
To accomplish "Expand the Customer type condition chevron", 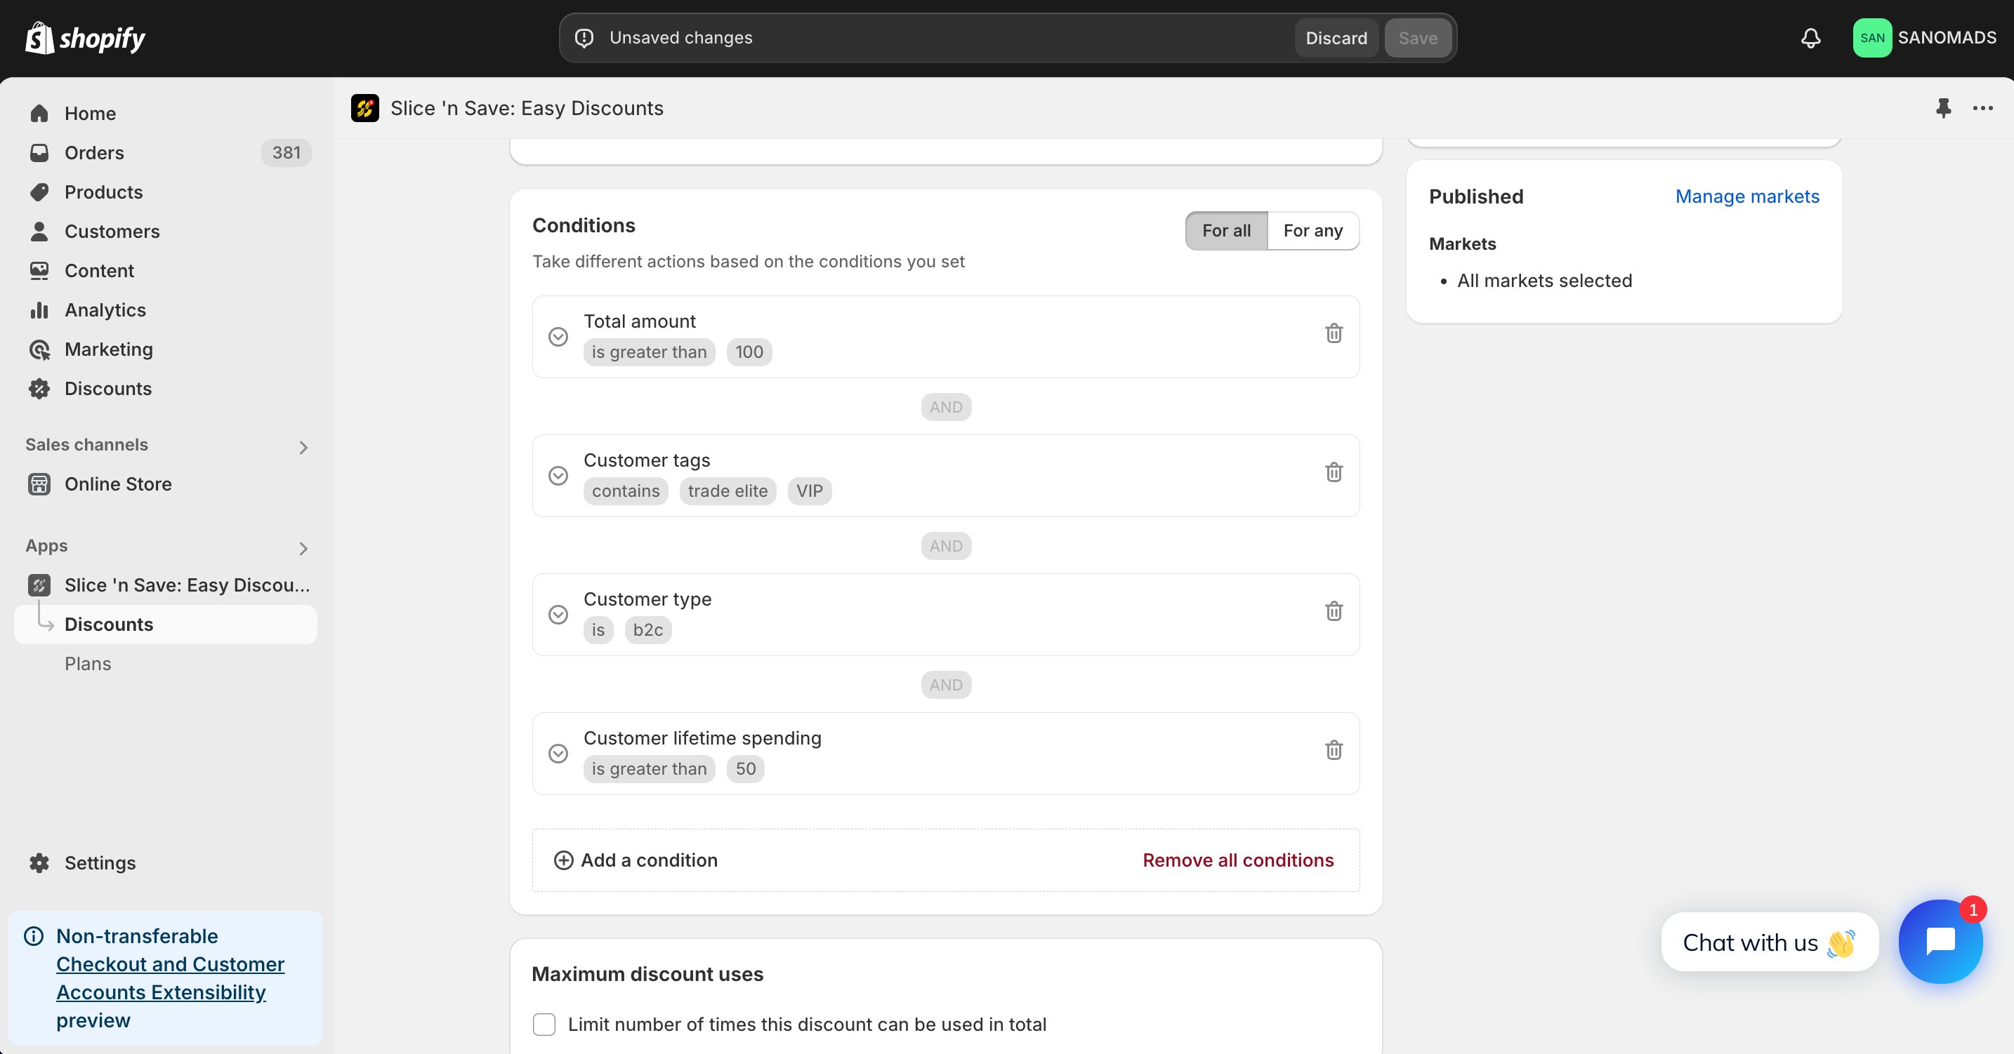I will tap(558, 615).
